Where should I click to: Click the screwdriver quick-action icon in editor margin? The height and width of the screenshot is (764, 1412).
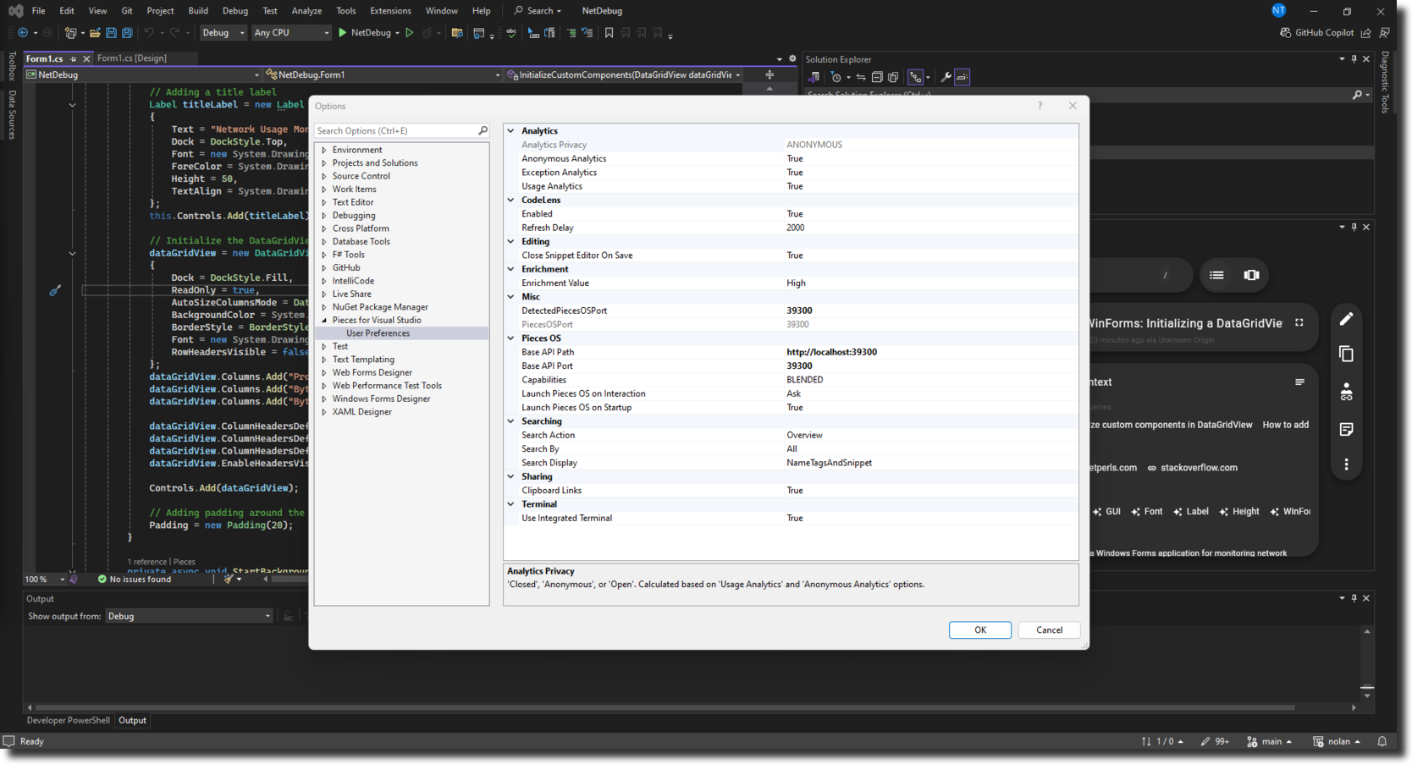55,290
